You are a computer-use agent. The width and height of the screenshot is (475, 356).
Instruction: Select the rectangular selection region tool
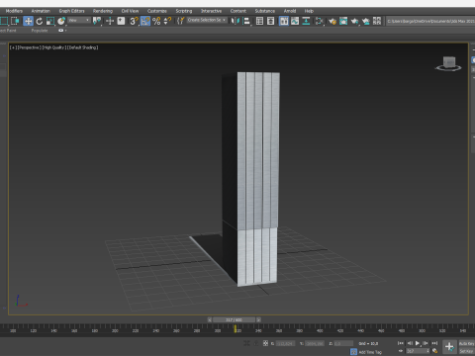tap(4, 21)
